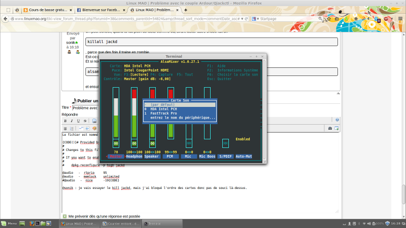The height and width of the screenshot is (228, 406).
Task: Click the Firefox back arrow button
Action: click(5, 19)
